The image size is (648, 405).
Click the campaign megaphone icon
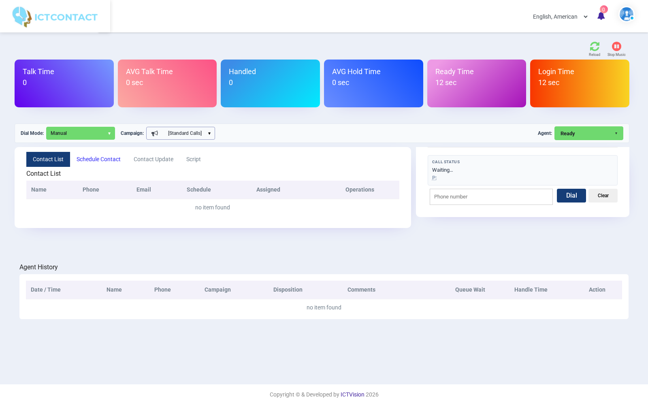155,133
